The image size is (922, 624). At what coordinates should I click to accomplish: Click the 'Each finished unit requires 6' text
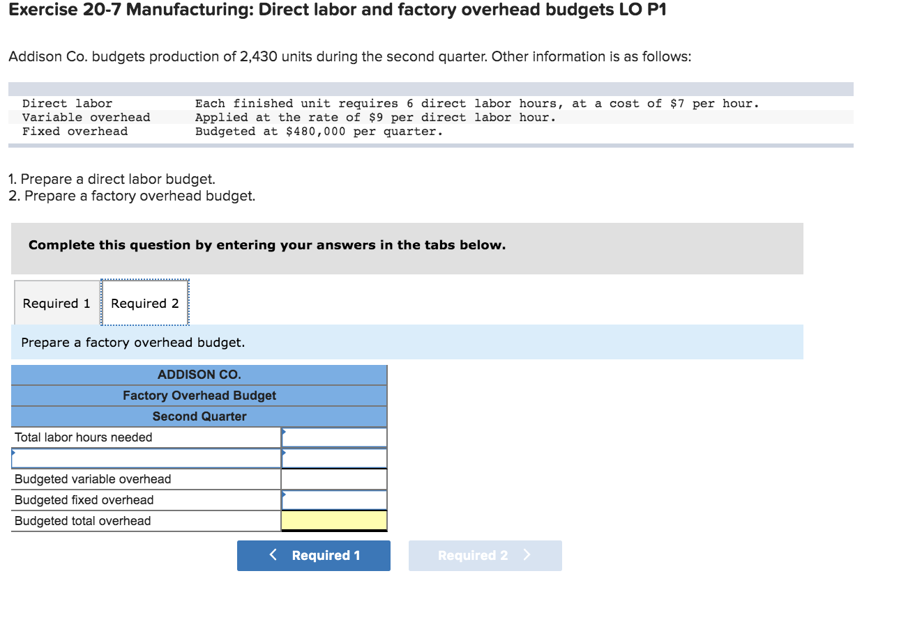pos(477,104)
